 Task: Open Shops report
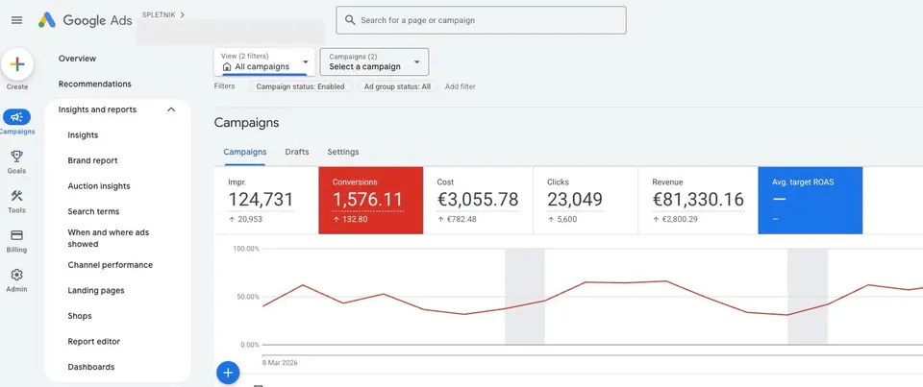pos(80,316)
